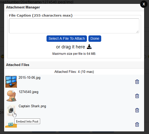
Task: Click the Captain Shark.png file name
Action: [32, 106]
